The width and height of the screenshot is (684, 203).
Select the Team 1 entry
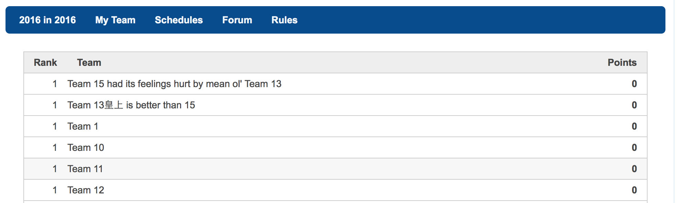(83, 126)
